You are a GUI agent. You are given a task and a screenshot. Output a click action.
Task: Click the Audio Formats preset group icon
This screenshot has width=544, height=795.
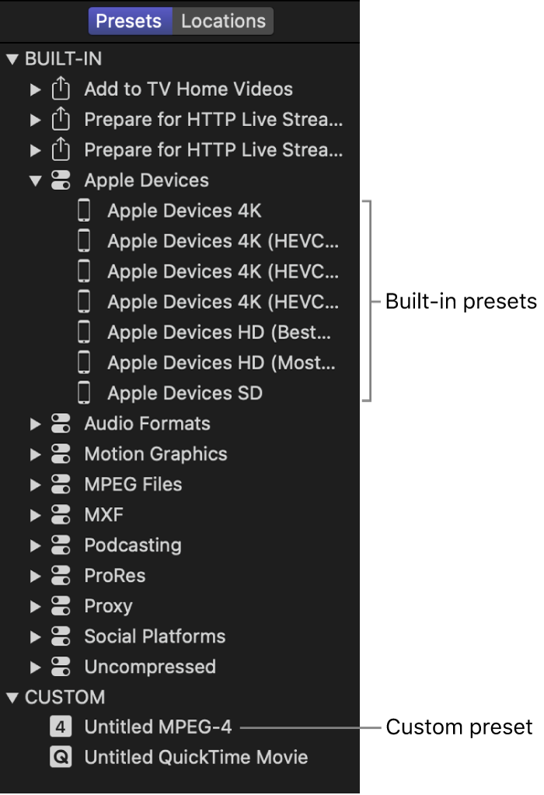click(61, 423)
